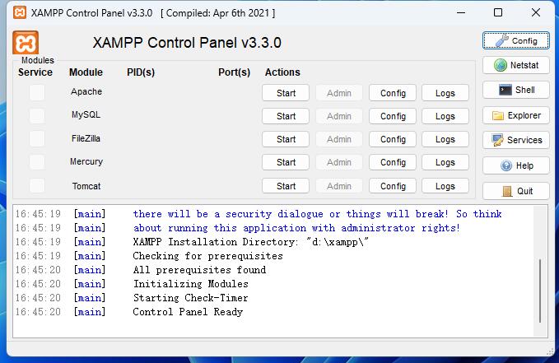Launch Shell with terminal icon
Image resolution: width=559 pixels, height=363 pixels.
516,90
